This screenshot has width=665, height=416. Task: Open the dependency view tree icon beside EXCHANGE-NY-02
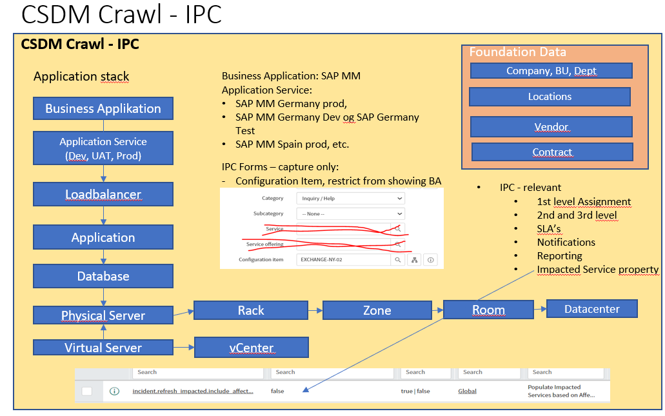pyautogui.click(x=414, y=260)
